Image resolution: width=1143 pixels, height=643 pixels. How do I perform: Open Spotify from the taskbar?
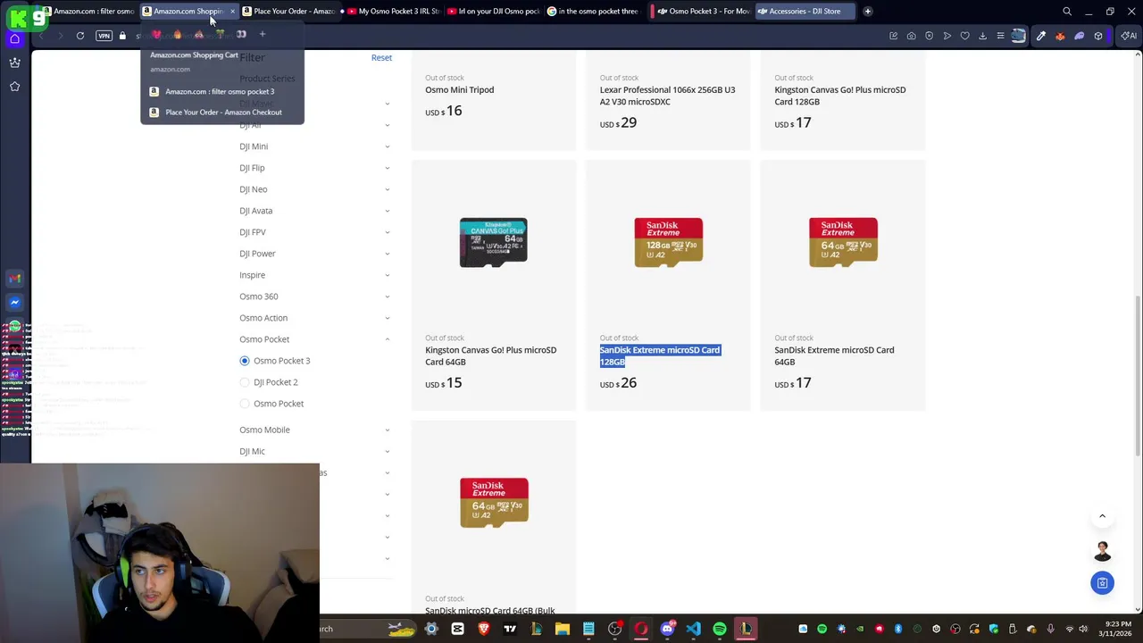coord(720,629)
